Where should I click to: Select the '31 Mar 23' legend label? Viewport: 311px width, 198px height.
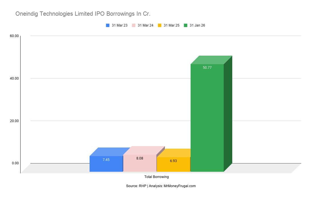120,25
